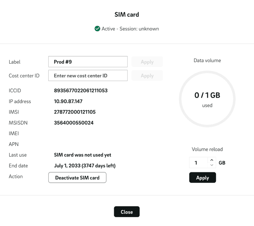
Task: Apply the new SIM card label
Action: coord(147,62)
